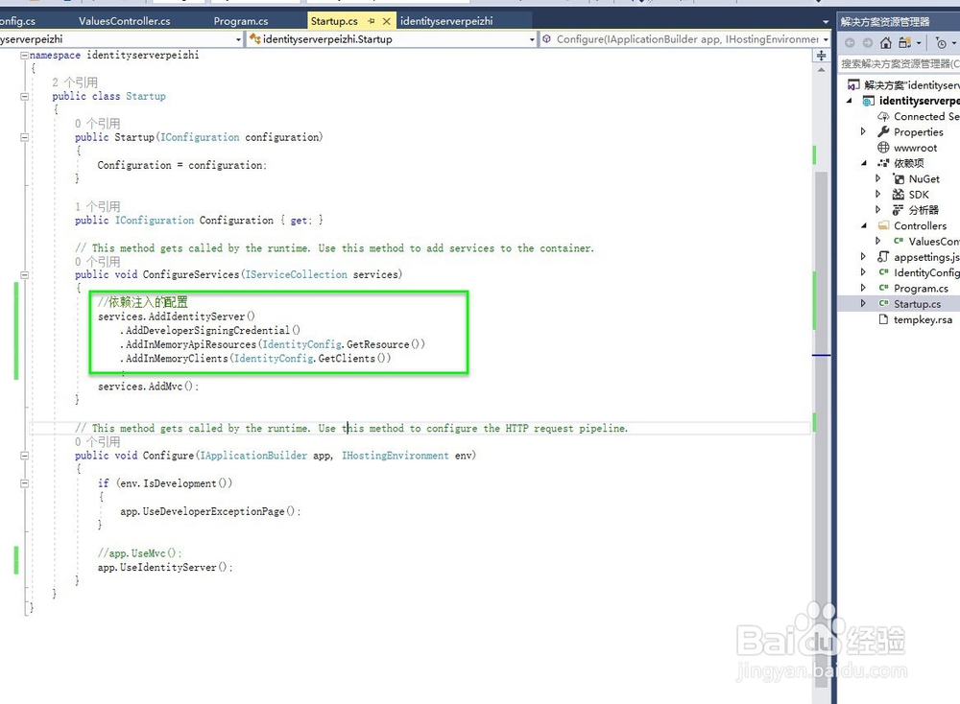960x704 pixels.
Task: Toggle the document outline fold for Startup class
Action: [x=24, y=96]
